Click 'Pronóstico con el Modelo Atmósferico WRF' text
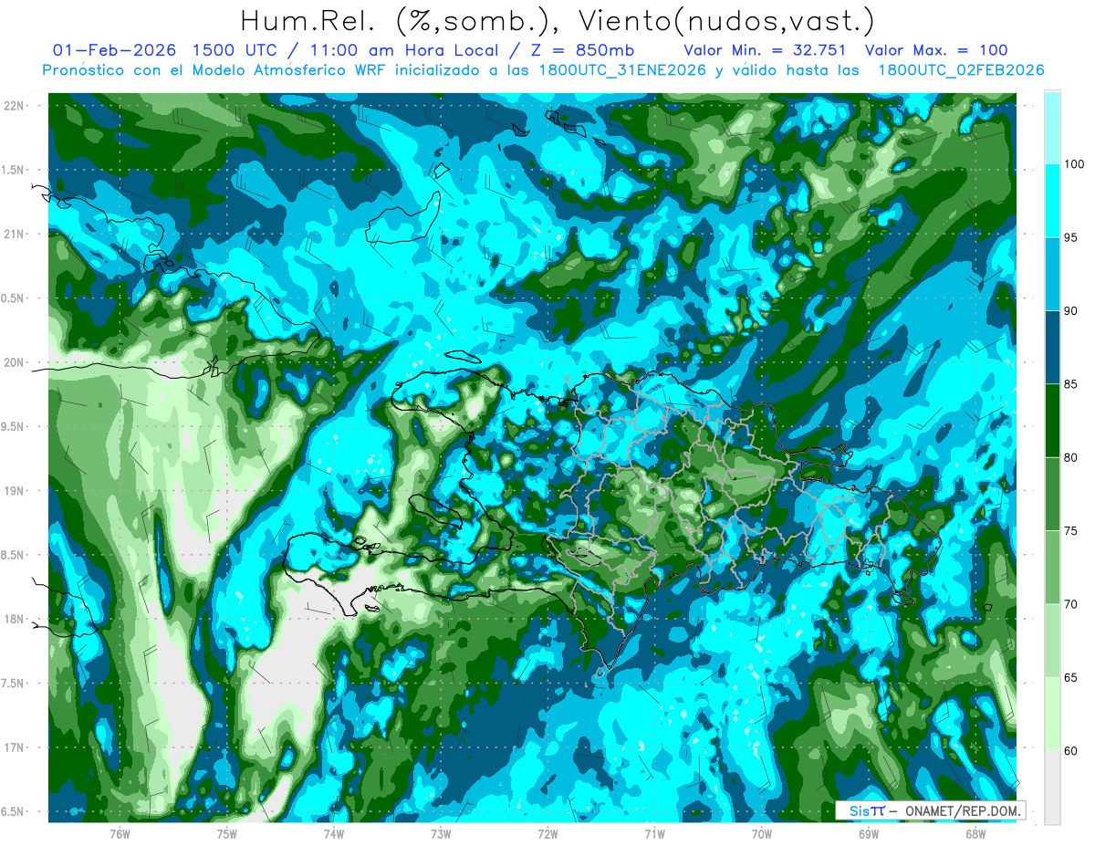Viewport: 1095px width, 846px height. click(x=214, y=70)
